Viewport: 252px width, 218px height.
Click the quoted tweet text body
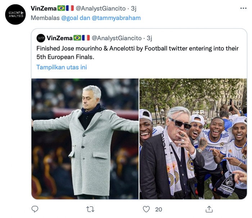pyautogui.click(x=137, y=52)
